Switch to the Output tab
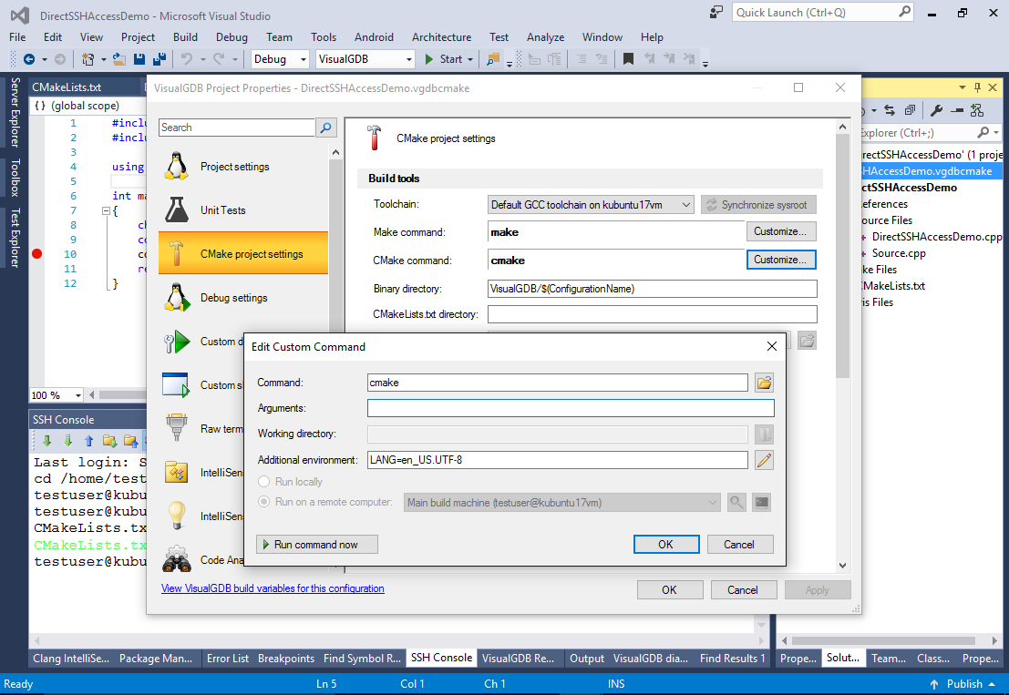 point(587,659)
